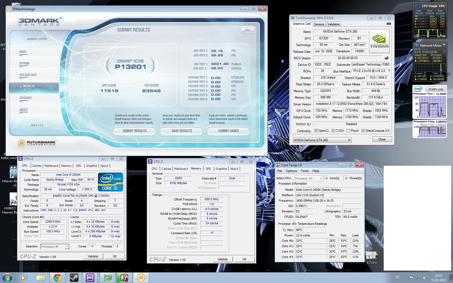Viewport: 453px width, 283px height.
Task: Click the GPU-Z BIOS save chip icon
Action: click(x=387, y=58)
